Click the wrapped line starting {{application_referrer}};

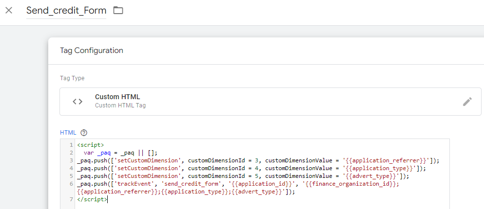pyautogui.click(x=186, y=192)
